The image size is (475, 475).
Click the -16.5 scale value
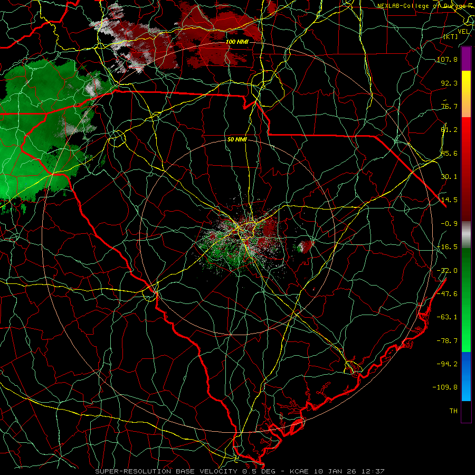coord(447,247)
